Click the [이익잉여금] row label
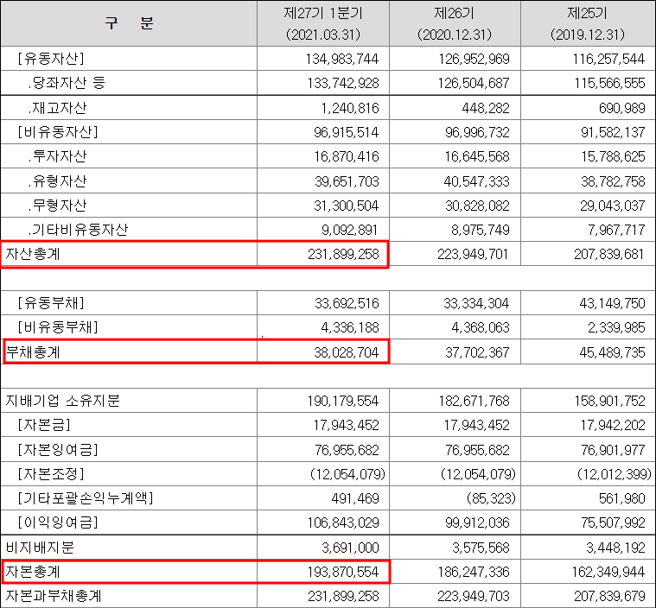 (58, 522)
